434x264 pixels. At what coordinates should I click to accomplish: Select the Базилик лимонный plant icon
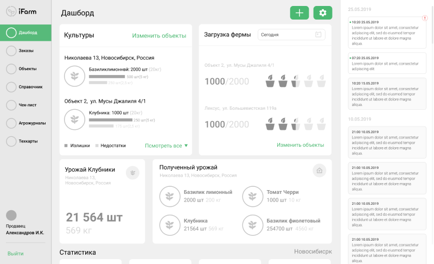(x=170, y=196)
